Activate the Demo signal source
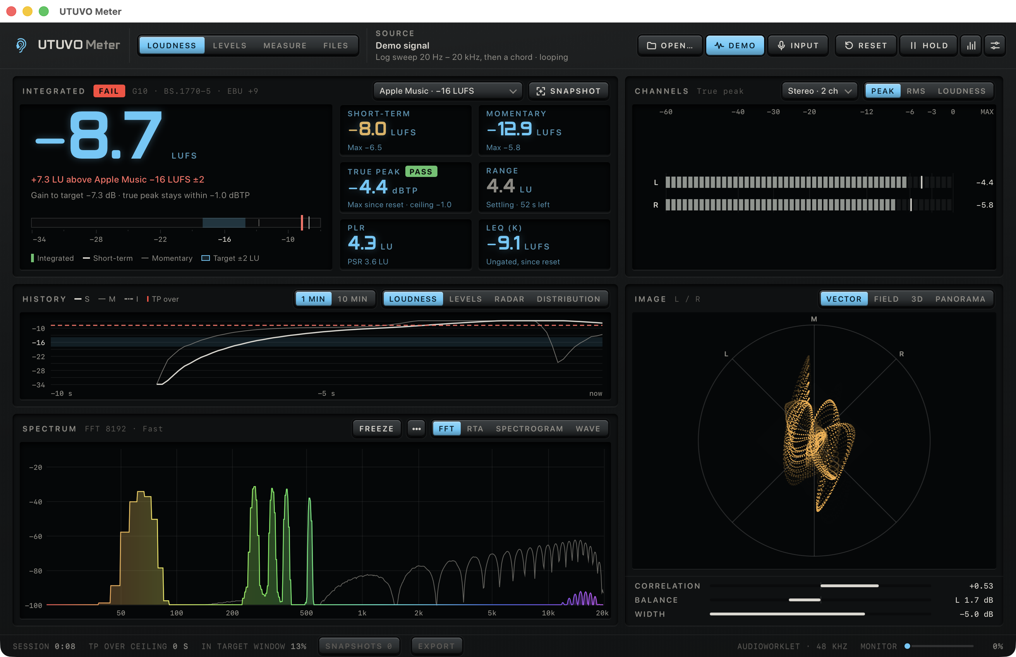The width and height of the screenshot is (1016, 657). click(735, 46)
